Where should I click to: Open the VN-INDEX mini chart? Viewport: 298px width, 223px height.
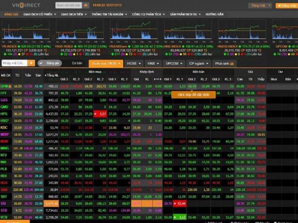26,31
